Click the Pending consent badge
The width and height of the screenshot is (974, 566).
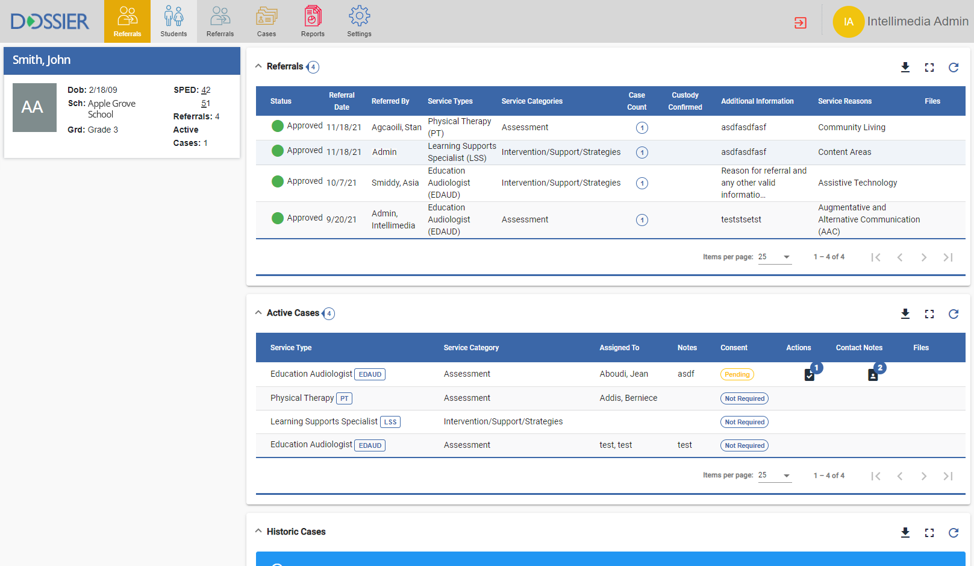pos(737,375)
